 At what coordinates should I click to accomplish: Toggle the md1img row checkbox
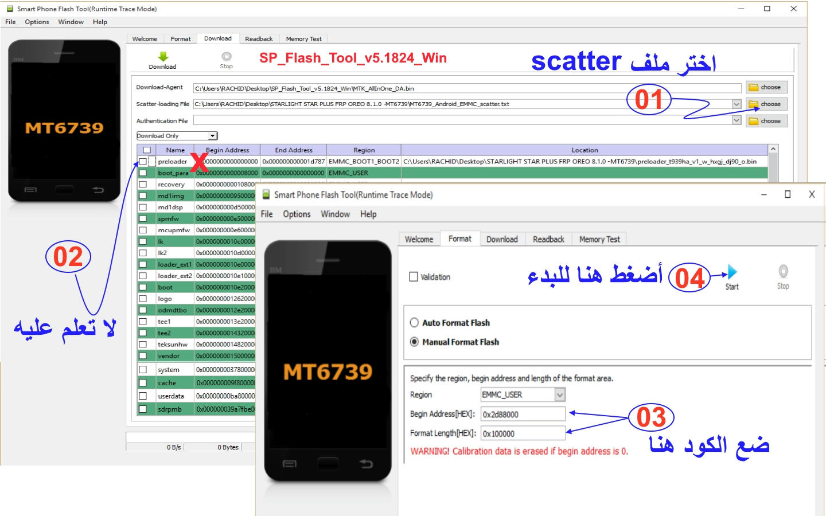tap(143, 196)
